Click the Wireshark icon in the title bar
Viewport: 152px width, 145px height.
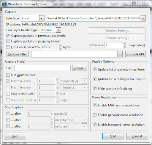[5, 4]
